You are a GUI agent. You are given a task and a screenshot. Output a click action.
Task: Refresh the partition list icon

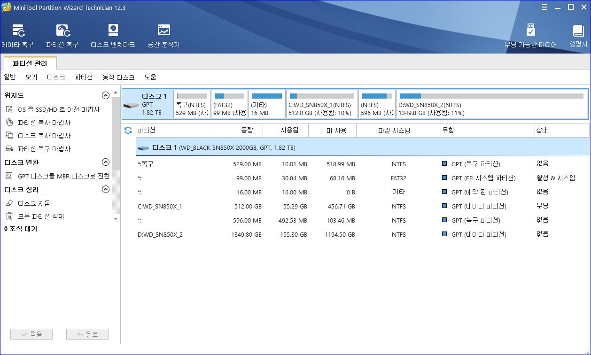pos(128,131)
